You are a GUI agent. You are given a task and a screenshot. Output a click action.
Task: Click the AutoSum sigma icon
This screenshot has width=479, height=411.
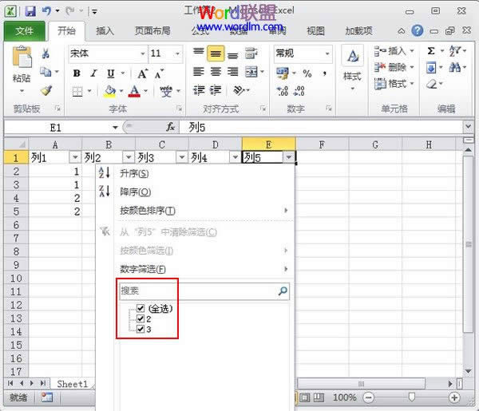click(431, 51)
